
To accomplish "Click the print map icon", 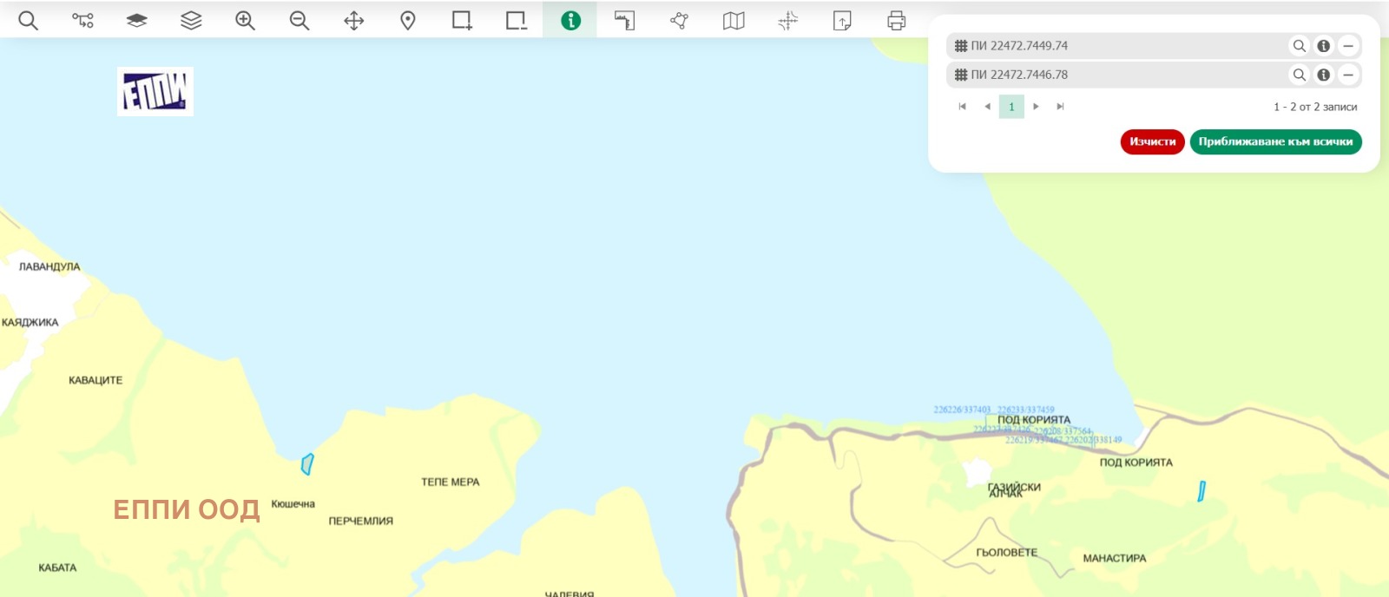I will point(896,20).
